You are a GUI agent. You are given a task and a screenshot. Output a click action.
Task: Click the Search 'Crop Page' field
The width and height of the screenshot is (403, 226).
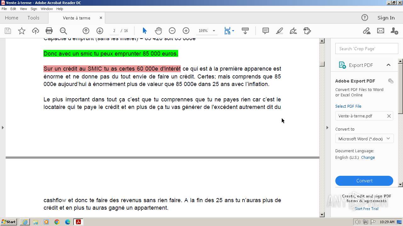coord(367,49)
